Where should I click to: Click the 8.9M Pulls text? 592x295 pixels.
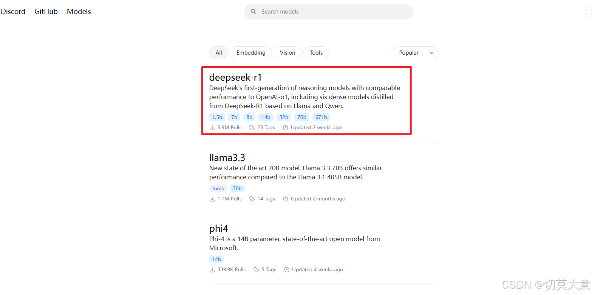pos(229,128)
